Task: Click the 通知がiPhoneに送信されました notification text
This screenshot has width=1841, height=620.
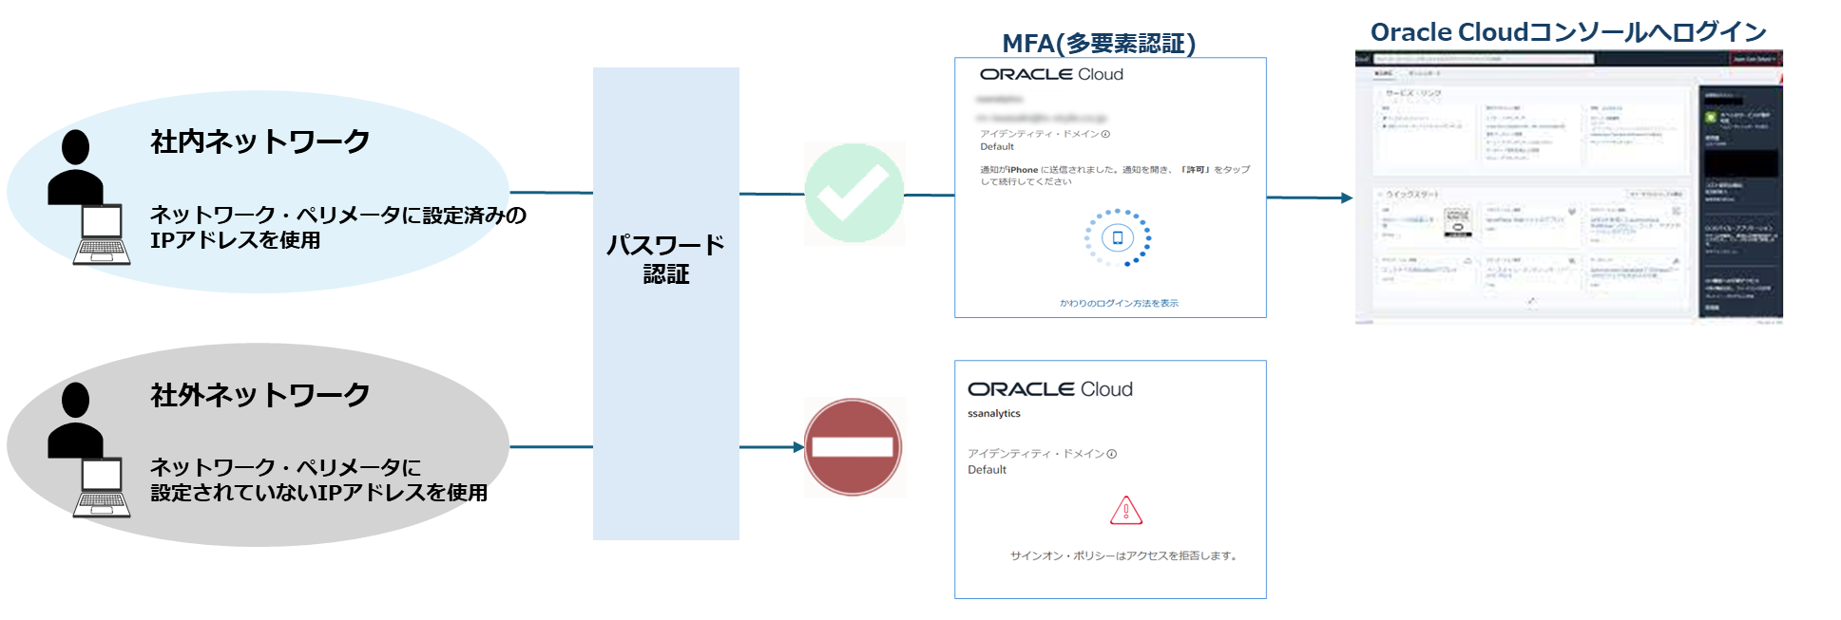Action: click(1115, 176)
